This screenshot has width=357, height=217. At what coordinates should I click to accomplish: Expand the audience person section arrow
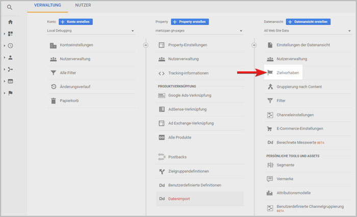[4, 58]
